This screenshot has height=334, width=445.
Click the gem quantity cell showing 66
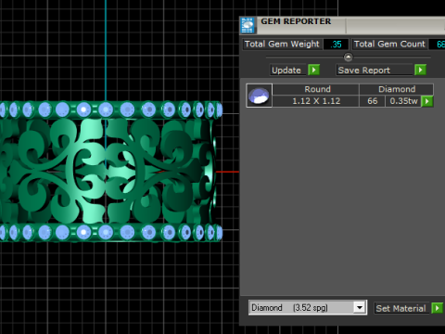(373, 101)
